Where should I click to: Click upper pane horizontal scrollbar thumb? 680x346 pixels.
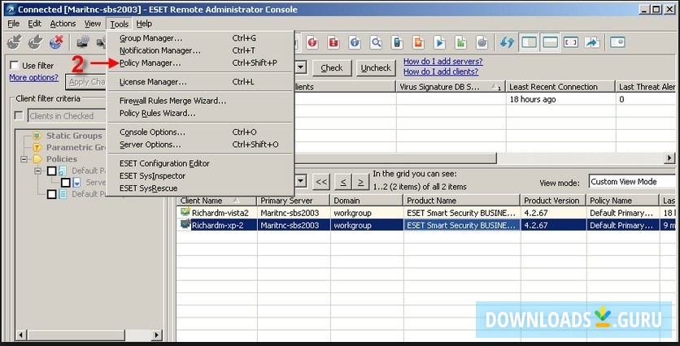coord(395,158)
